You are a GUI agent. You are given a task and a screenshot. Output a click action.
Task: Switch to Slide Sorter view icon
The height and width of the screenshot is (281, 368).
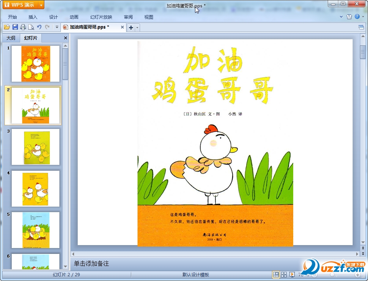(x=284, y=274)
